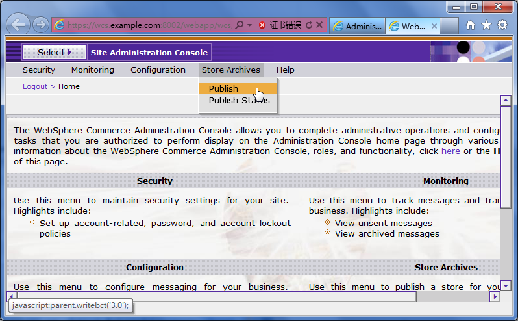Click the horizontal scrollbar thumb
Viewport: 518px width, 321px height.
(217, 296)
